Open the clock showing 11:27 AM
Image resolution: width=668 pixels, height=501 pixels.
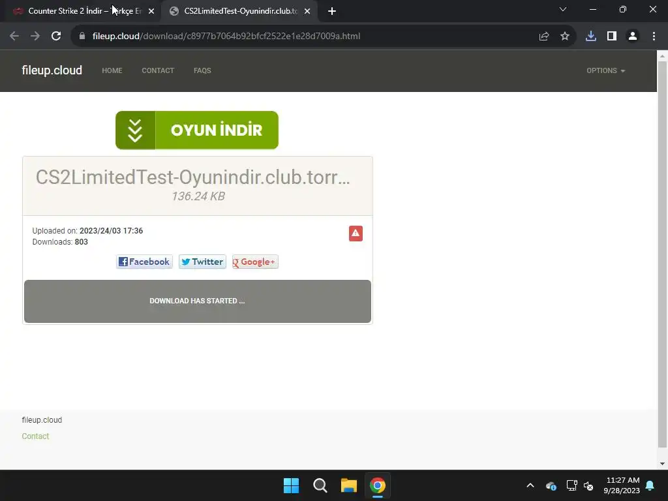point(622,485)
